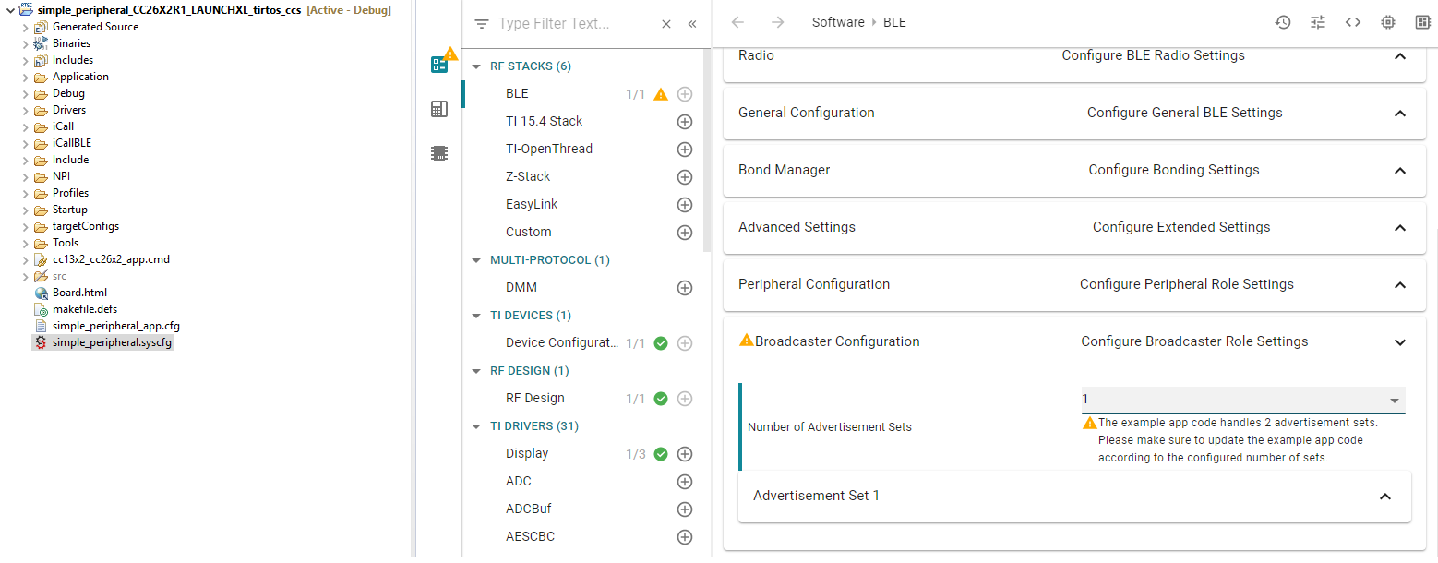Open the board view icon at far right
1438x563 pixels.
pos(1422,22)
